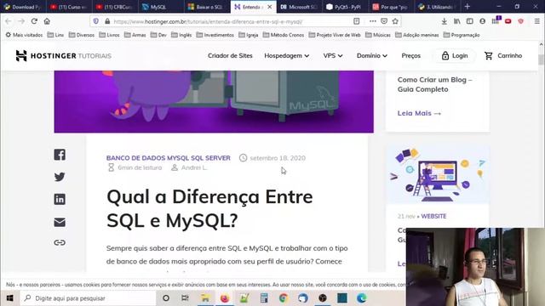
Task: Go to Firefox home page
Action: [47, 21]
